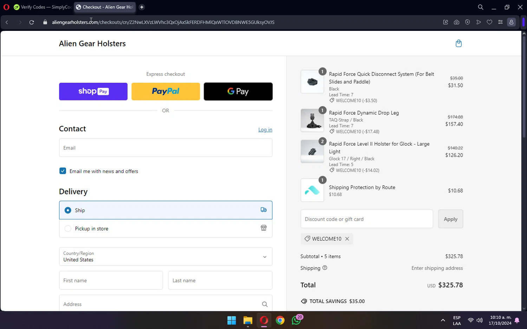Viewport: 527px width, 329px height.
Task: Show hidden system tray icons chevron
Action: point(443,320)
